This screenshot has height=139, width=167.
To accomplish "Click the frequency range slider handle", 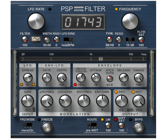I will pyautogui.click(x=101, y=59).
